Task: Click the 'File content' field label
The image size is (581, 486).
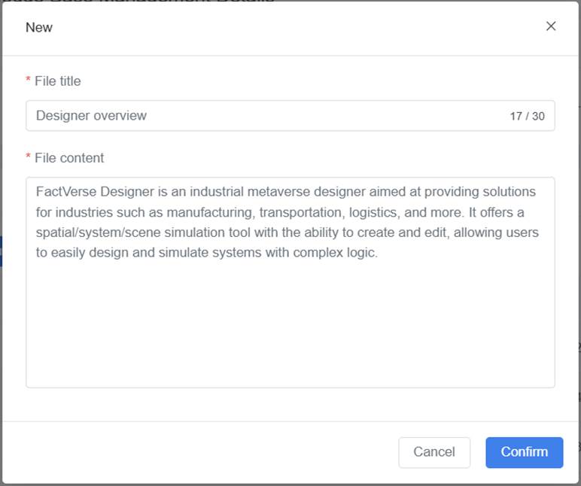Action: 69,158
